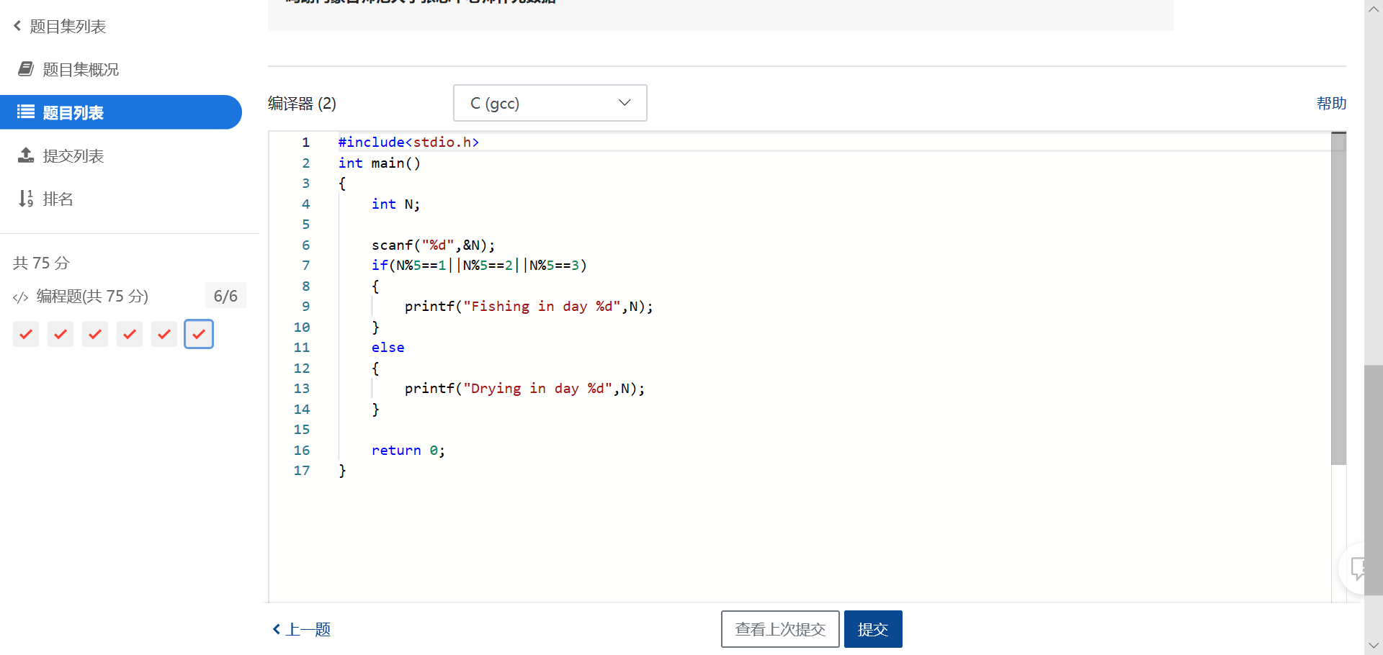Select the 题目列表 sidebar item
Screen dimensions: 1383x655
coord(121,112)
